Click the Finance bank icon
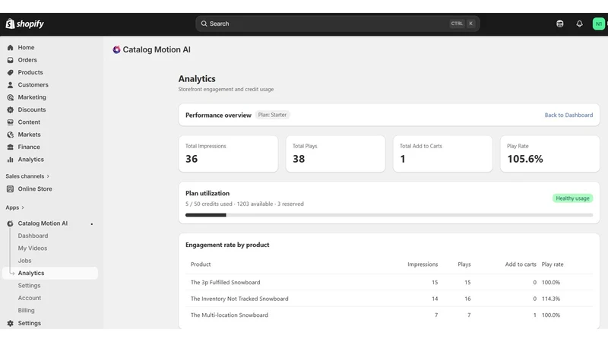The height and width of the screenshot is (342, 608). (x=10, y=147)
